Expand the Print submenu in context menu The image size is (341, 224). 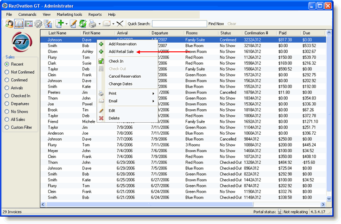coord(153,93)
